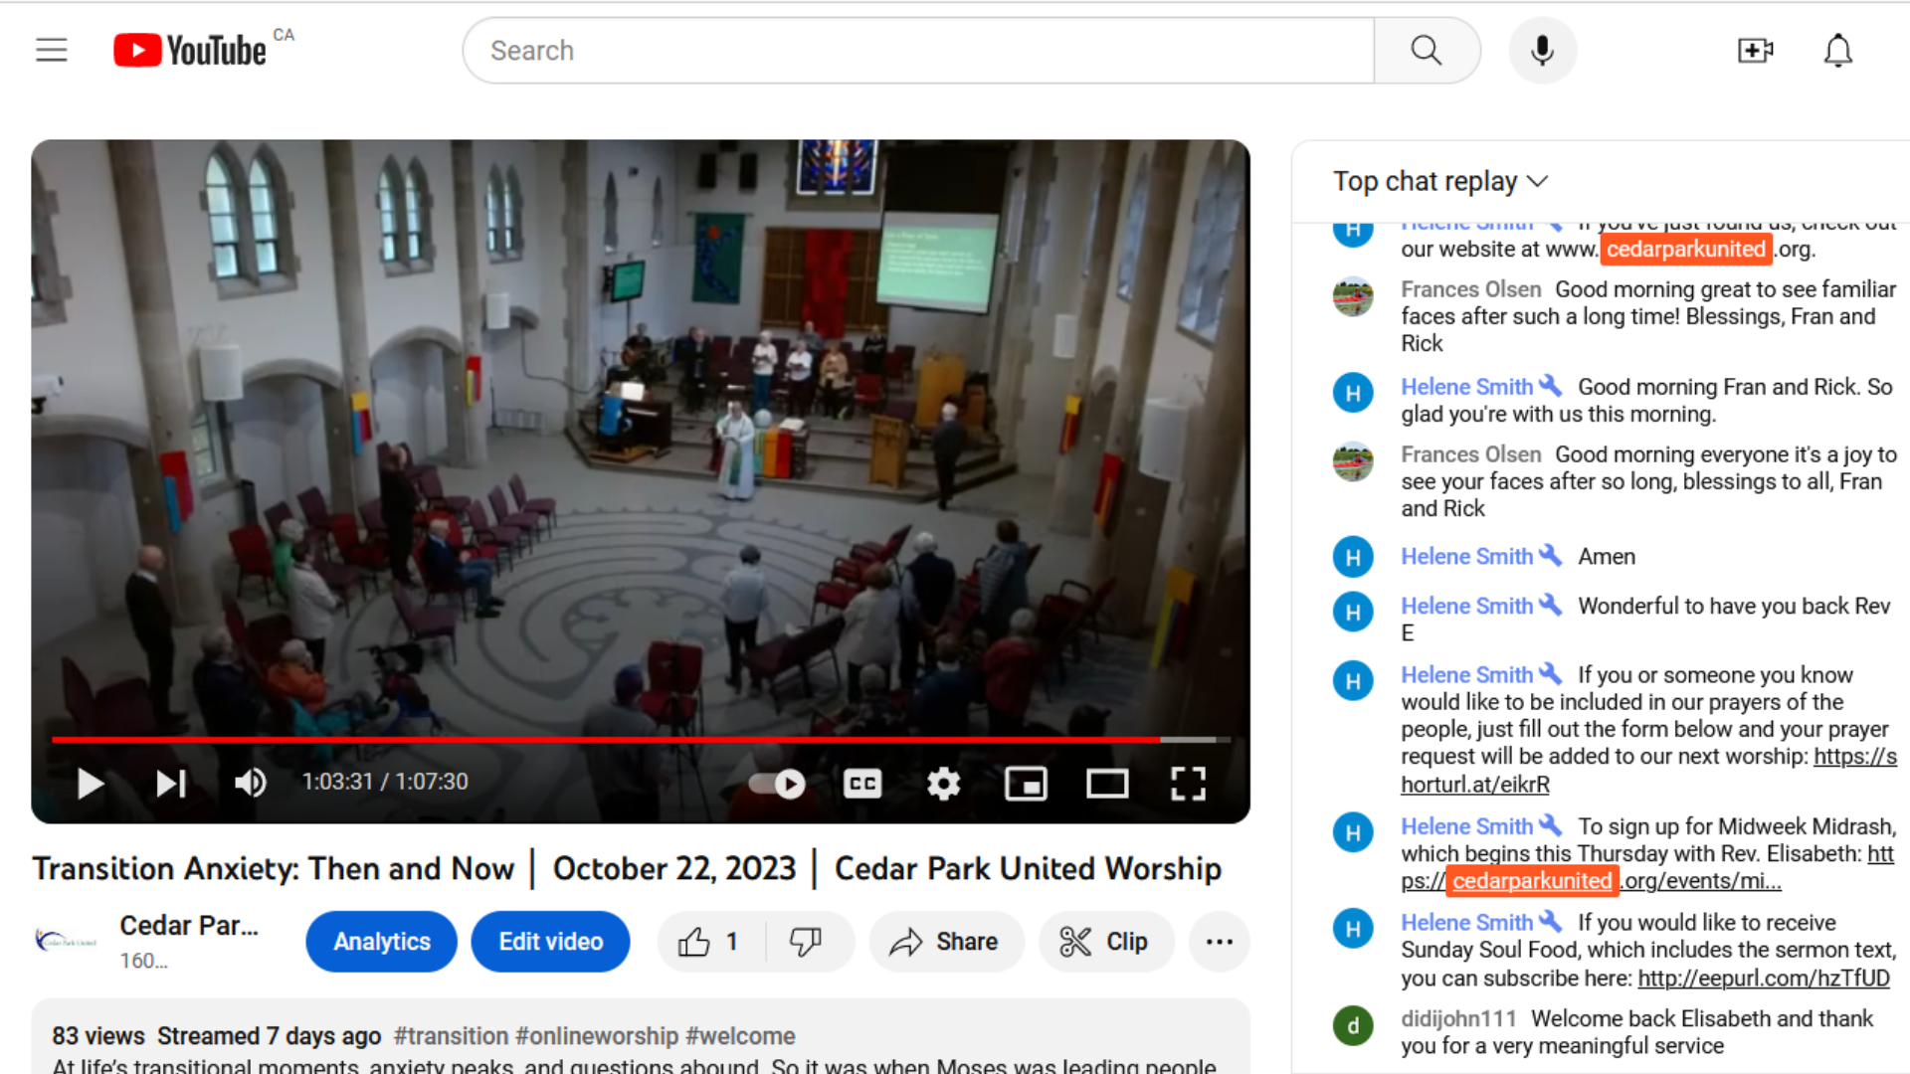Start voice search with microphone

tap(1542, 51)
